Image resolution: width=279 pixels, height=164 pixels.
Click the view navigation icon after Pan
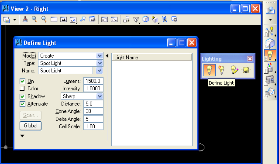[x=93, y=19]
